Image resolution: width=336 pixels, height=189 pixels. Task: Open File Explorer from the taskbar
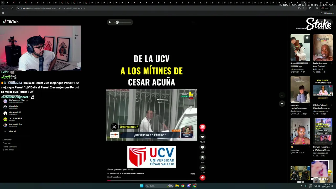(177, 186)
